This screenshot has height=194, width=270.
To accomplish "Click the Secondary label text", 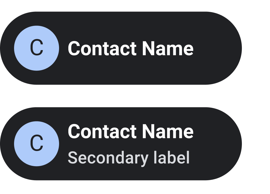I will click(x=129, y=158).
